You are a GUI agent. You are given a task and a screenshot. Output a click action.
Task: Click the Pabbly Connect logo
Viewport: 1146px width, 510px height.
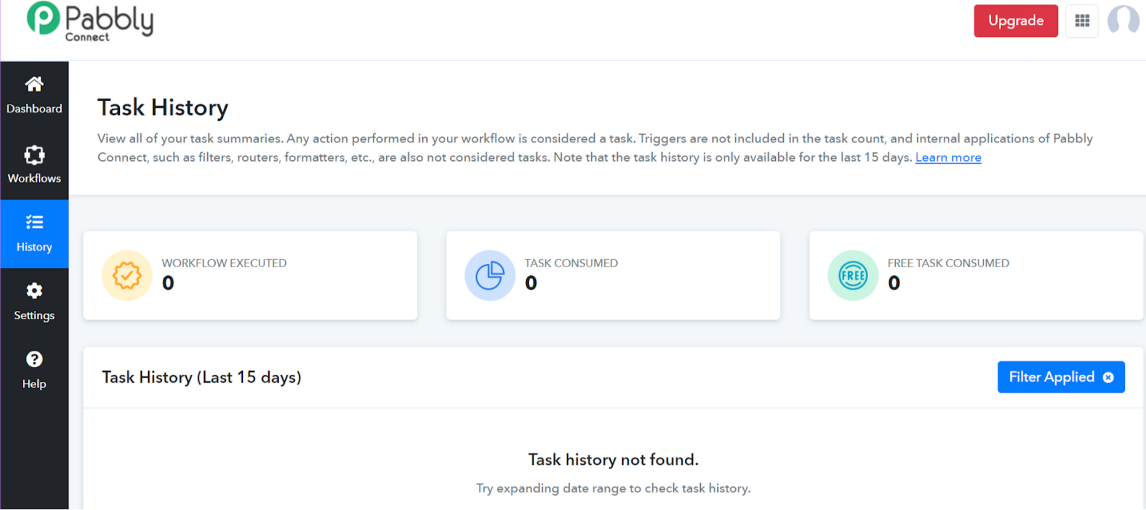coord(91,22)
